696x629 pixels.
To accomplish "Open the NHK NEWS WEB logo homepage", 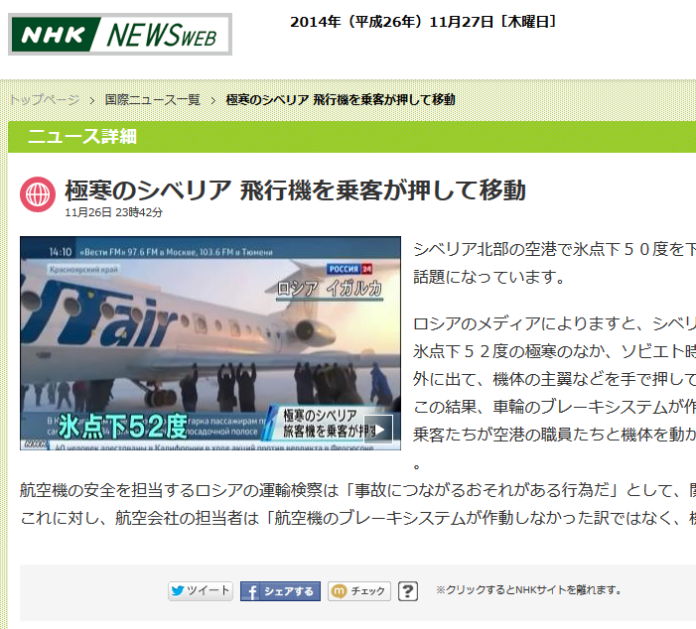I will (x=120, y=34).
